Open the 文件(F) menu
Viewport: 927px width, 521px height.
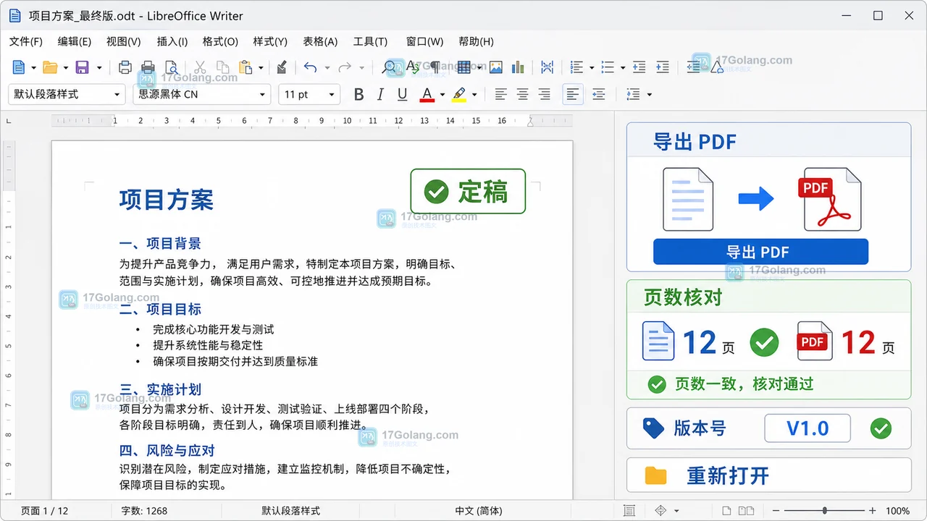click(26, 41)
